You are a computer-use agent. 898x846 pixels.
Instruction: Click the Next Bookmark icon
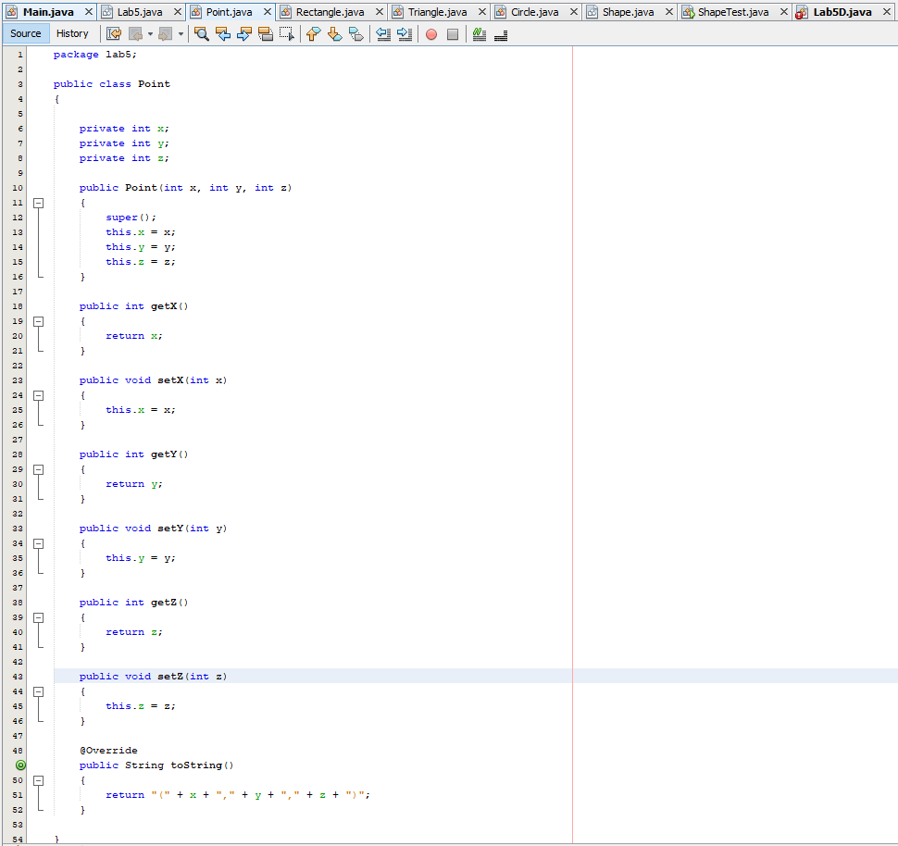(x=335, y=33)
